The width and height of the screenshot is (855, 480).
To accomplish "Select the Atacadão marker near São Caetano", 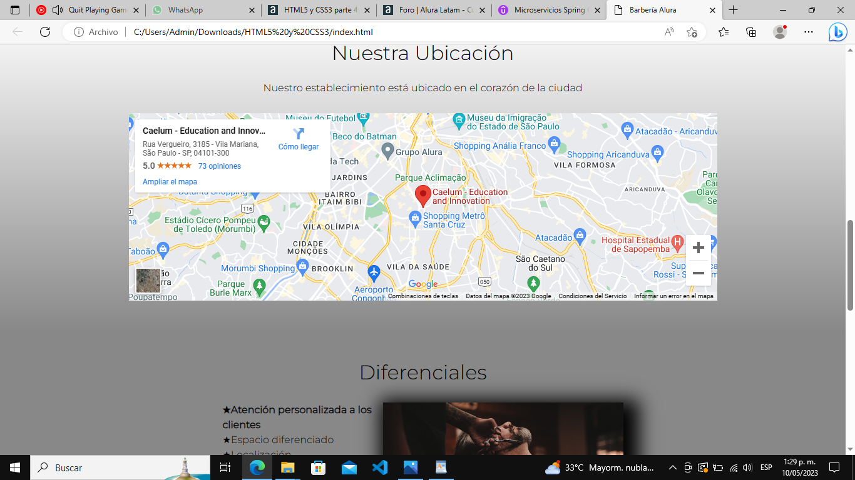I will [x=580, y=236].
